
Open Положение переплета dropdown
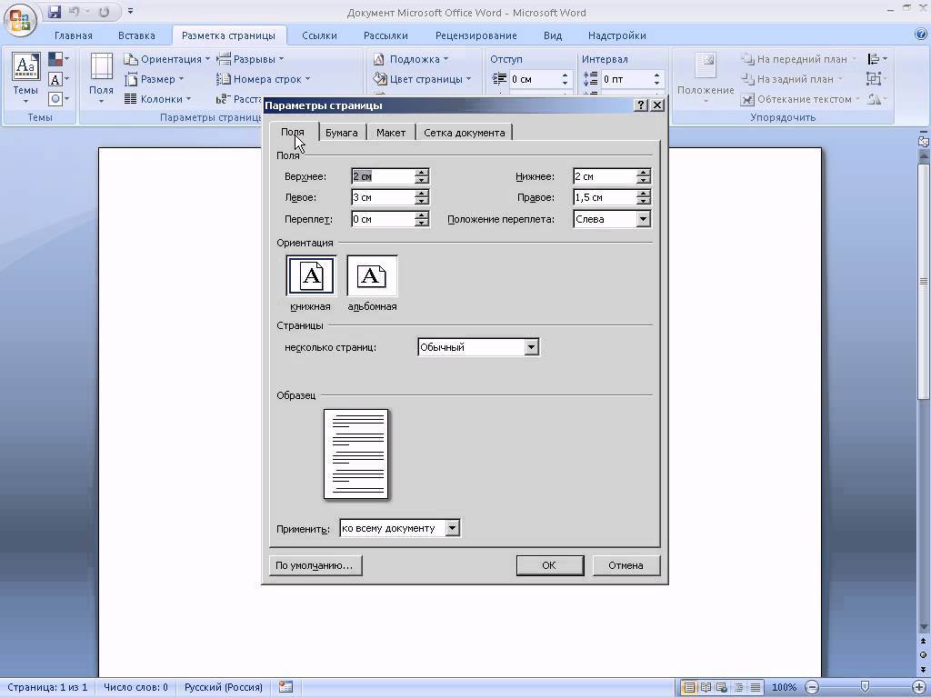click(643, 219)
